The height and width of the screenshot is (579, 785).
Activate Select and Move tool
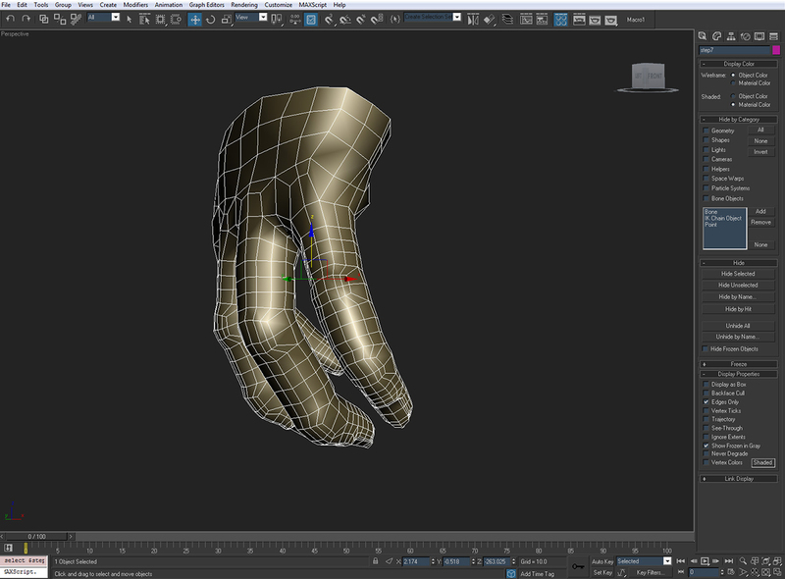[194, 19]
